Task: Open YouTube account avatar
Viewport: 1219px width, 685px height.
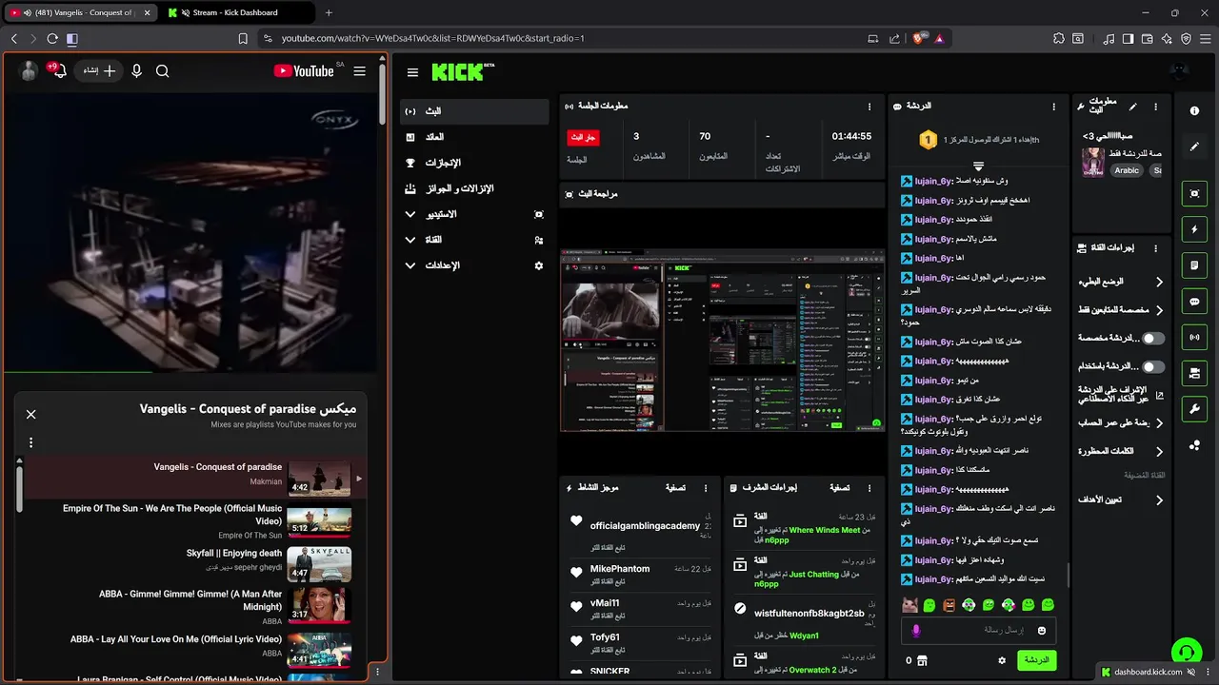Action: pyautogui.click(x=30, y=71)
